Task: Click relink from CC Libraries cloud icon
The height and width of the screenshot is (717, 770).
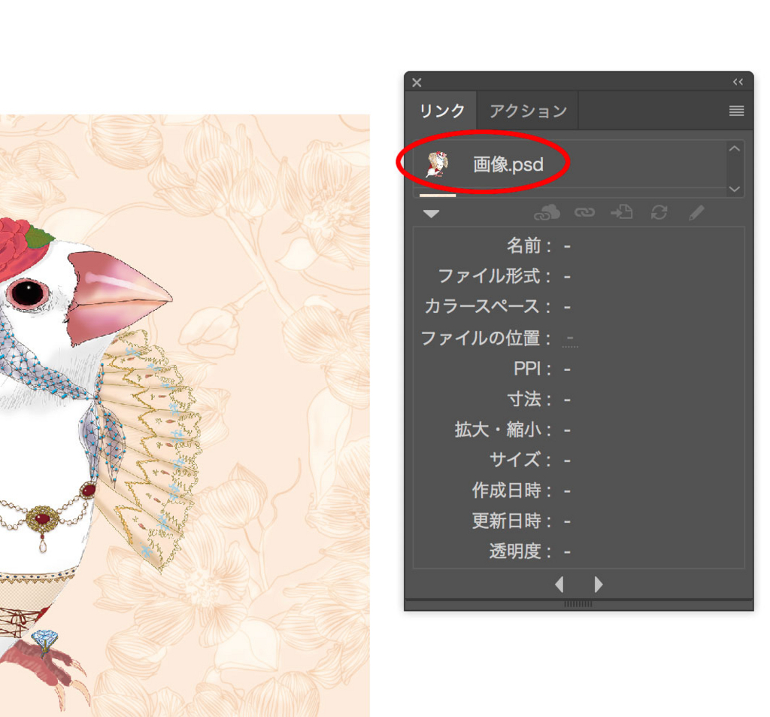Action: 547,213
